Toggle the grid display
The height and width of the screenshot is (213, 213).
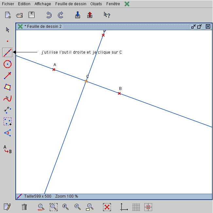[136, 207]
